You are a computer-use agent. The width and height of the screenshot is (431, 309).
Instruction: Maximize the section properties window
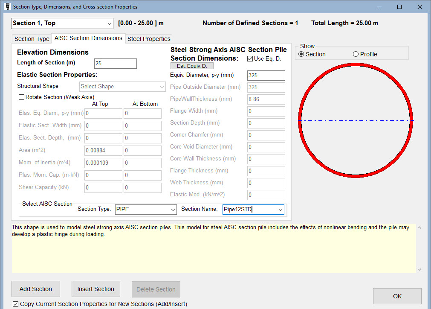pyautogui.click(x=399, y=7)
